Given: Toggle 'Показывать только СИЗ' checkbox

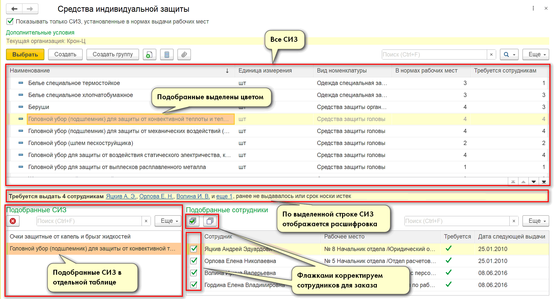Looking at the screenshot, I should click(x=10, y=21).
